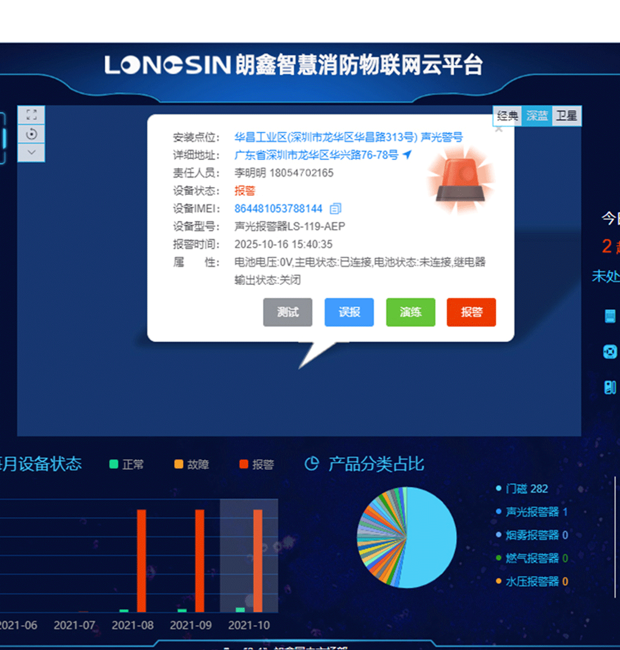The height and width of the screenshot is (650, 620).
Task: Click the map reset/recenter icon
Action: point(32,134)
